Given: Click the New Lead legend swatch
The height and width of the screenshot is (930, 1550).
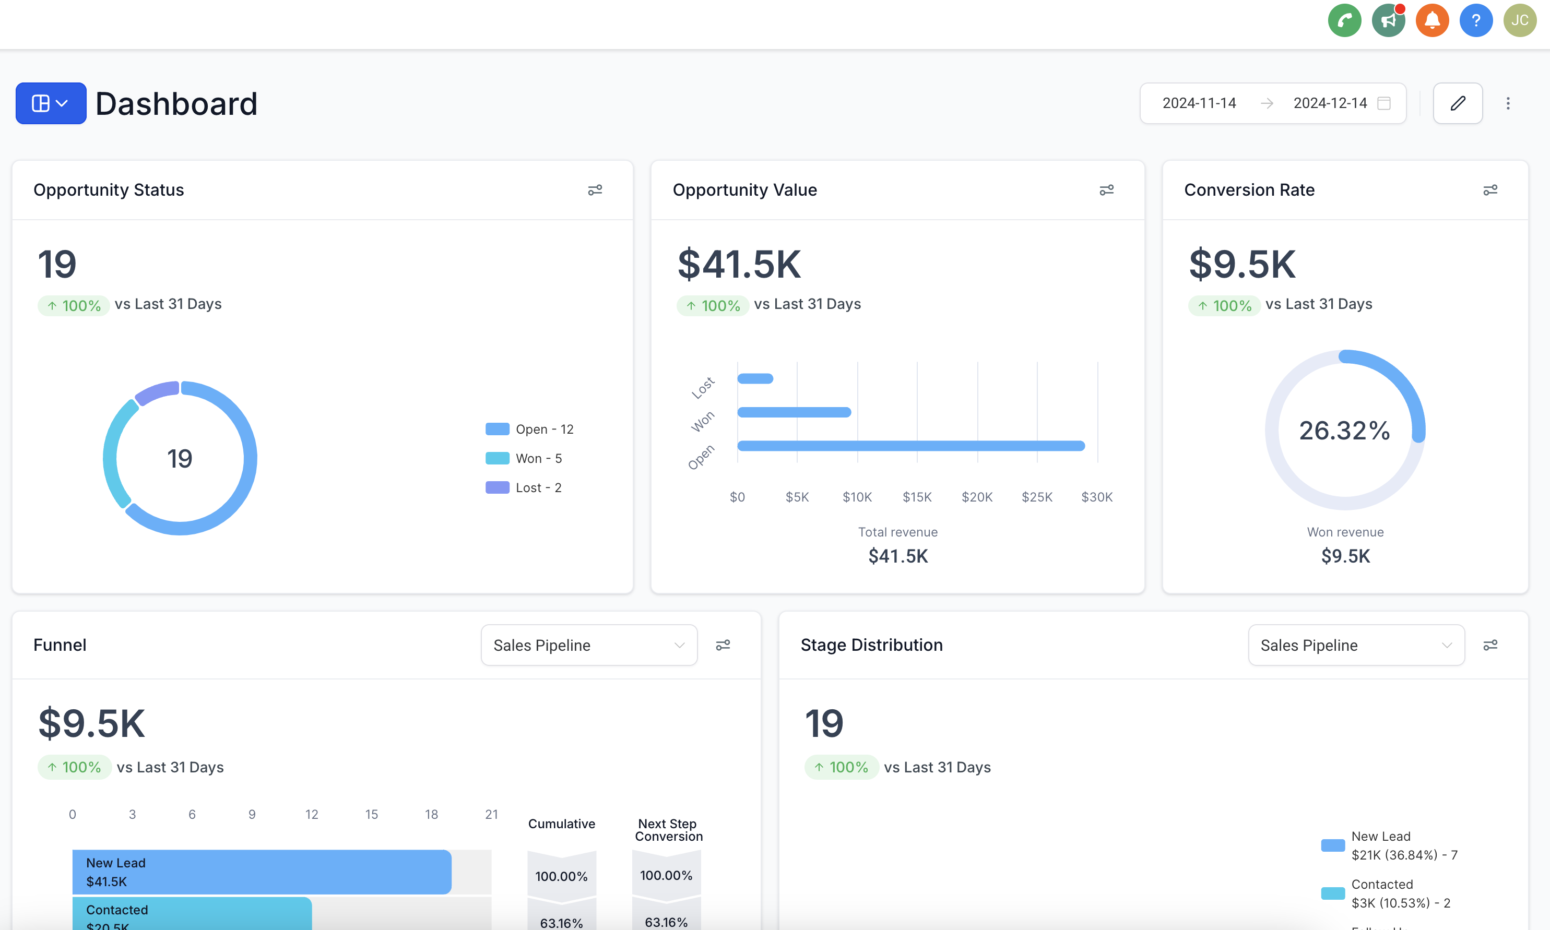Looking at the screenshot, I should (x=1332, y=845).
